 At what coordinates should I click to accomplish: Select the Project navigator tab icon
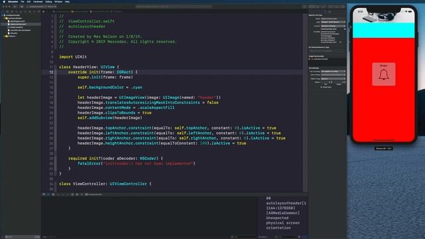click(x=3, y=12)
